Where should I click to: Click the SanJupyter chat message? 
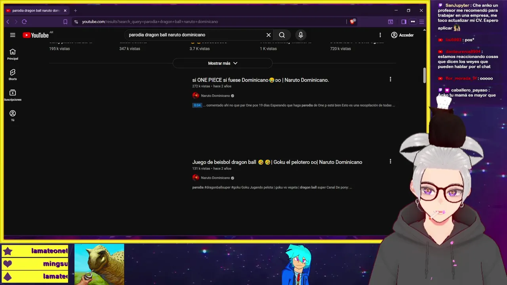click(468, 16)
